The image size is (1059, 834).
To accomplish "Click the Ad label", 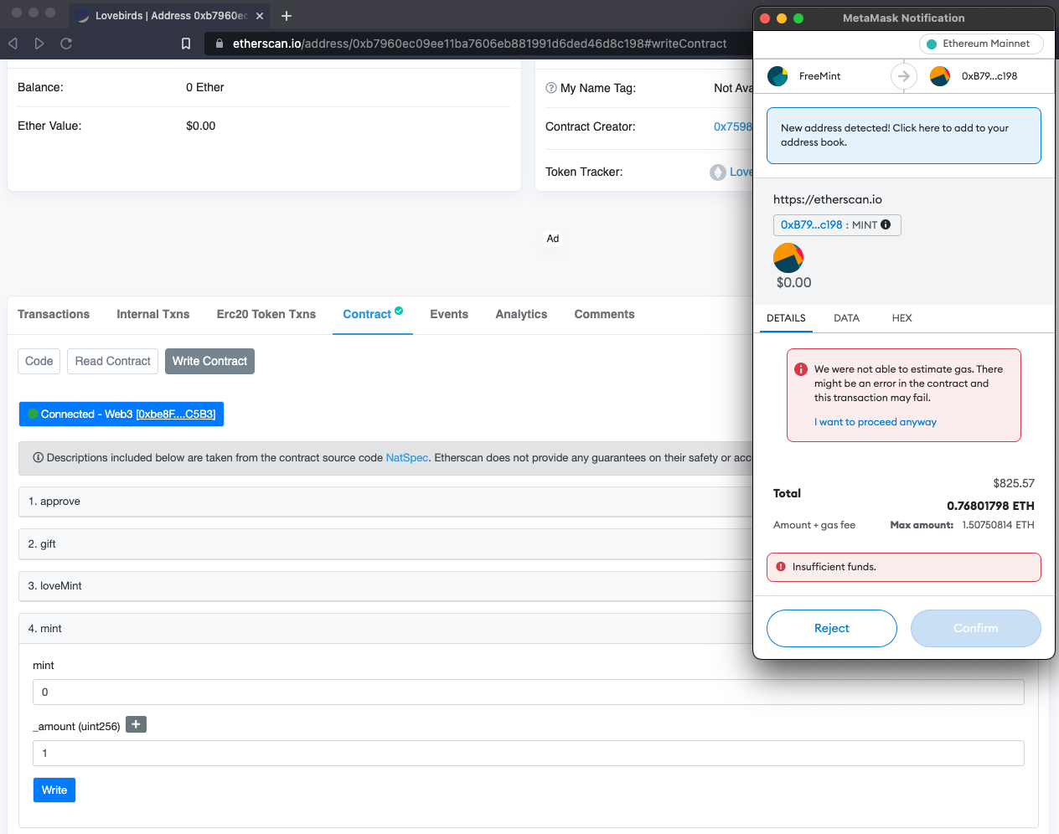I will pyautogui.click(x=553, y=239).
